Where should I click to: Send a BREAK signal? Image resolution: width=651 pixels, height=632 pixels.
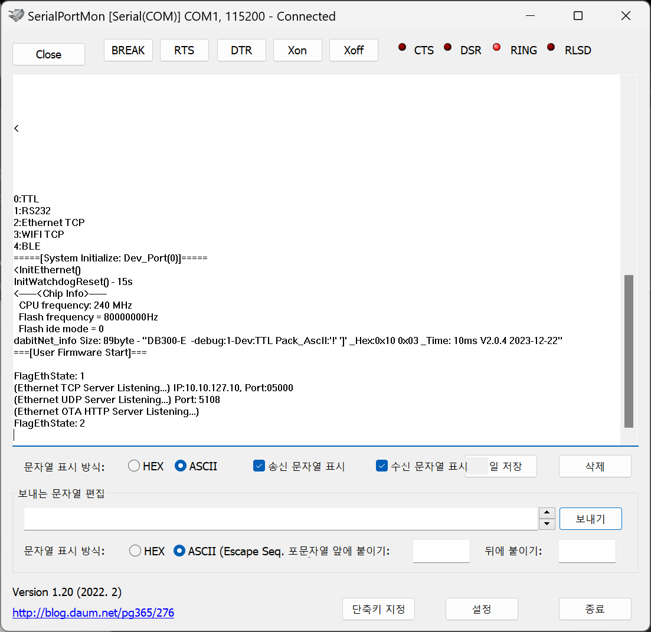128,50
